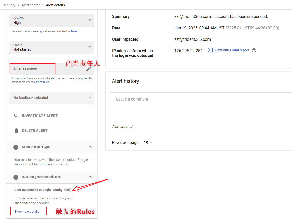Screen dimensions: 292x220
Task: Open the No feedback selected dropdown
Action: coord(52,98)
